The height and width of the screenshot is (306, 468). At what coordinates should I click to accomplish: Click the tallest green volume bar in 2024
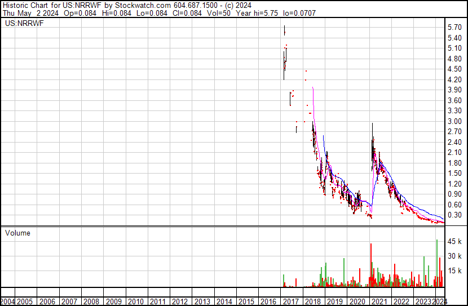coord(437,263)
